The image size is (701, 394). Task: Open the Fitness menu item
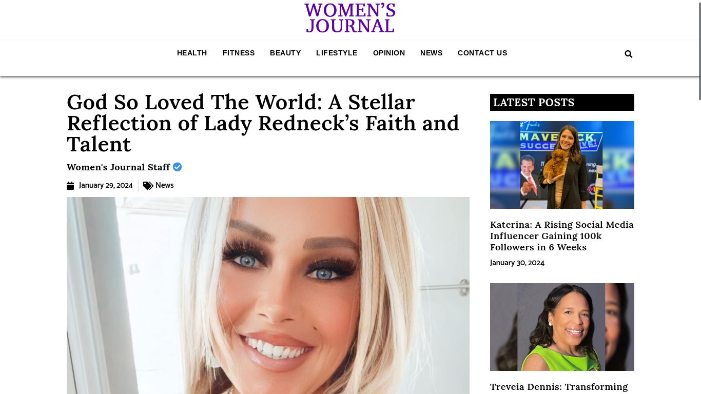pyautogui.click(x=239, y=53)
